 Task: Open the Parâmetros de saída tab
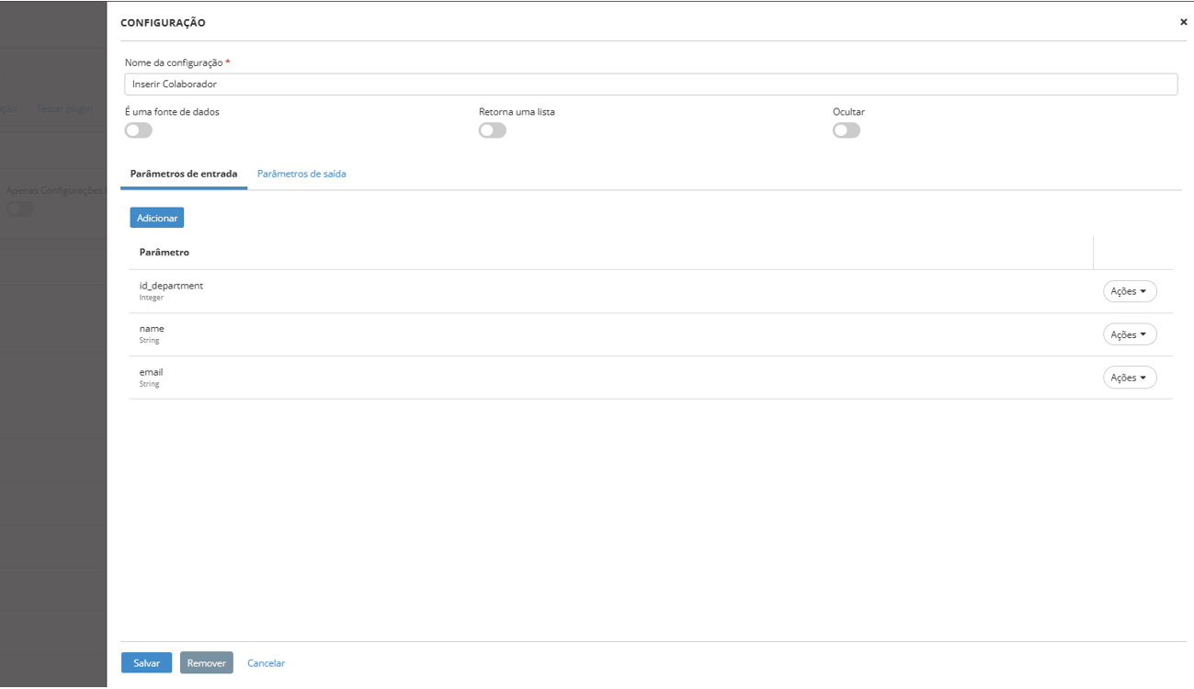click(x=301, y=174)
